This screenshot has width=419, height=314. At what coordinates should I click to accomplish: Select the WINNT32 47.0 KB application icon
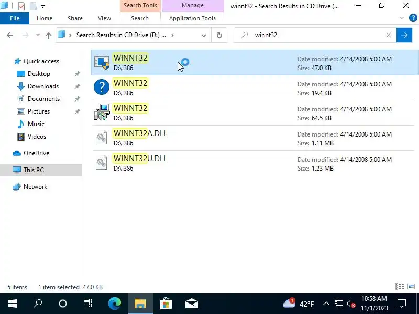(x=102, y=62)
